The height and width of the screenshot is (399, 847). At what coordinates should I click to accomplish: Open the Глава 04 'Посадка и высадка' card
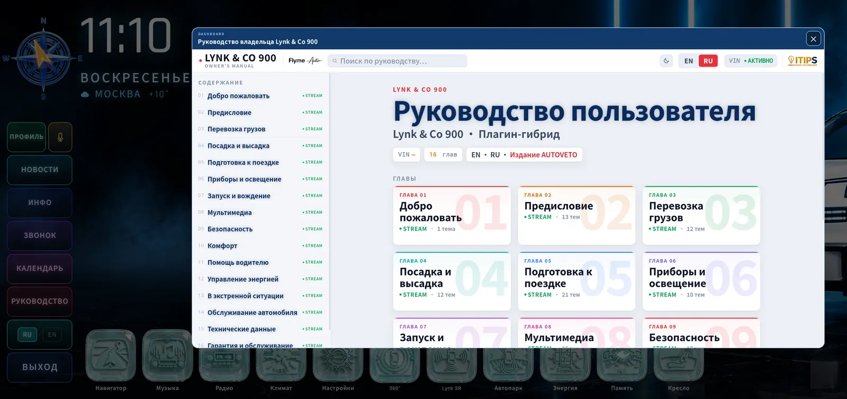tap(452, 281)
